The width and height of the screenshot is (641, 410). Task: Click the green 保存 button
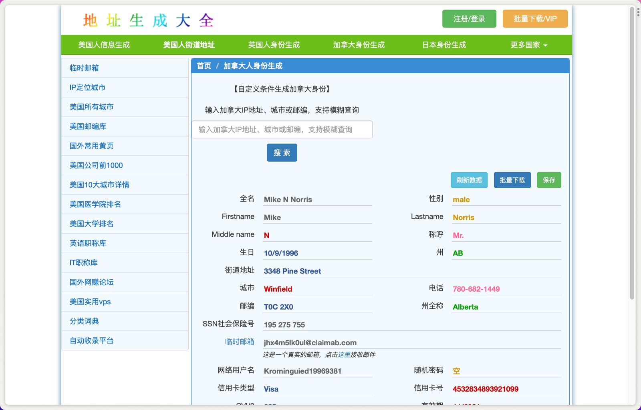(x=549, y=180)
